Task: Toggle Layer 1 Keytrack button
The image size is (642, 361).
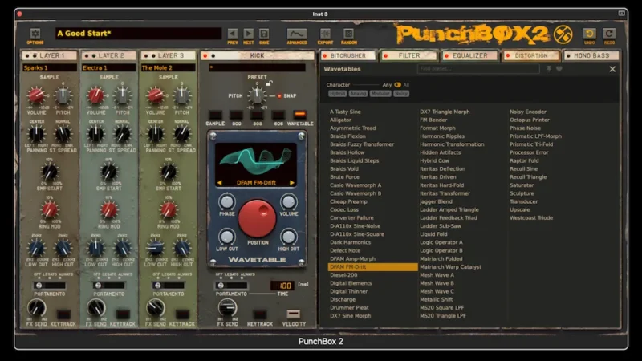Action: [63, 314]
